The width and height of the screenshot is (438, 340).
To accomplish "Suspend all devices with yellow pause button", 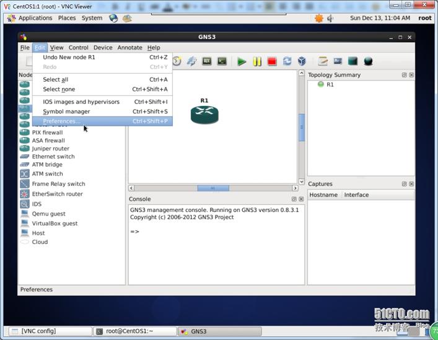I will coord(257,61).
